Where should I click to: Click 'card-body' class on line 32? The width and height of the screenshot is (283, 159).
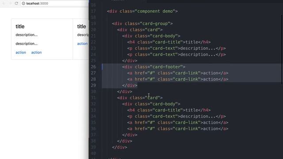click(164, 104)
